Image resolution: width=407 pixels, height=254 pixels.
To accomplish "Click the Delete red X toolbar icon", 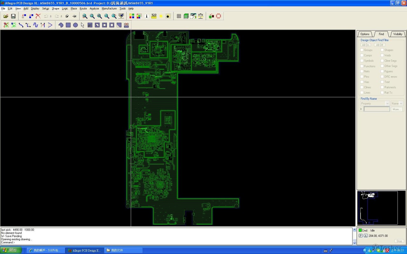I will click(x=38, y=16).
